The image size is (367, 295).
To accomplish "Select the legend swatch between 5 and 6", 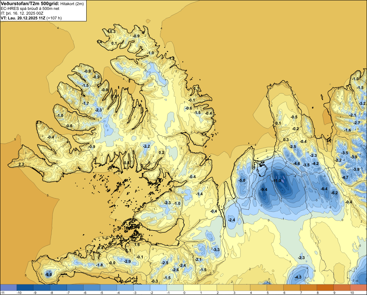I will (x=275, y=287).
